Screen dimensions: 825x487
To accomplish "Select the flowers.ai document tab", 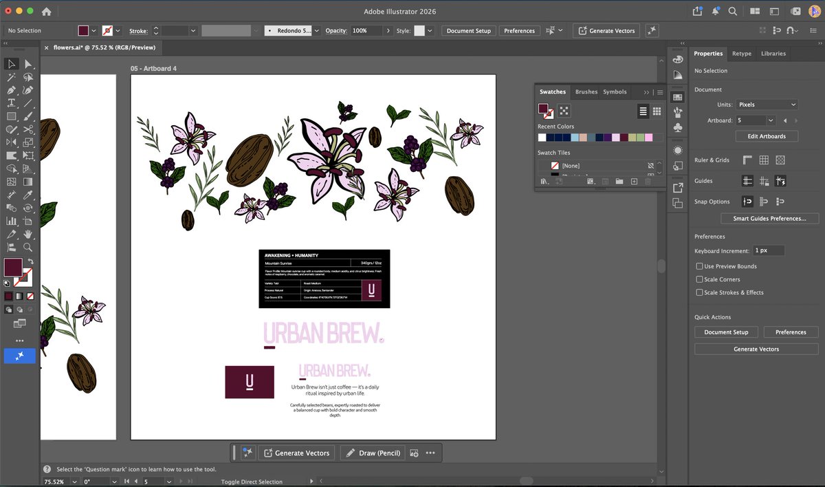I will click(104, 47).
